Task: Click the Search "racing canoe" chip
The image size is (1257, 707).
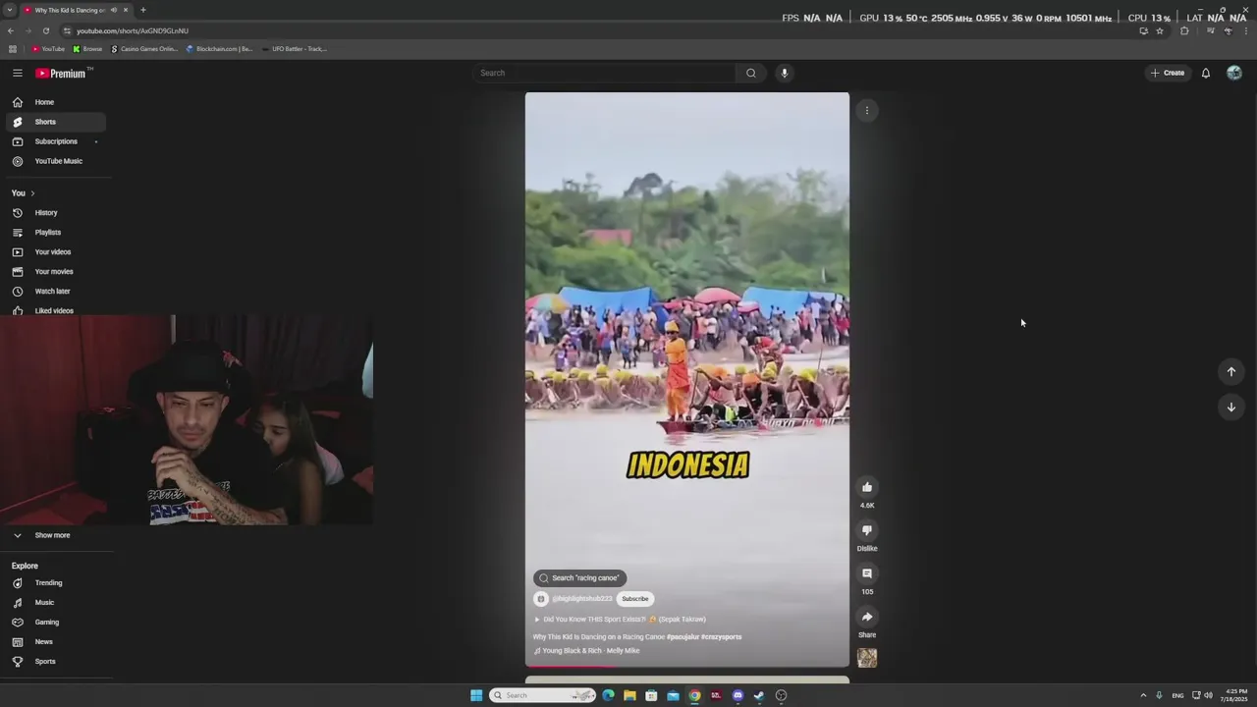Action: [579, 578]
